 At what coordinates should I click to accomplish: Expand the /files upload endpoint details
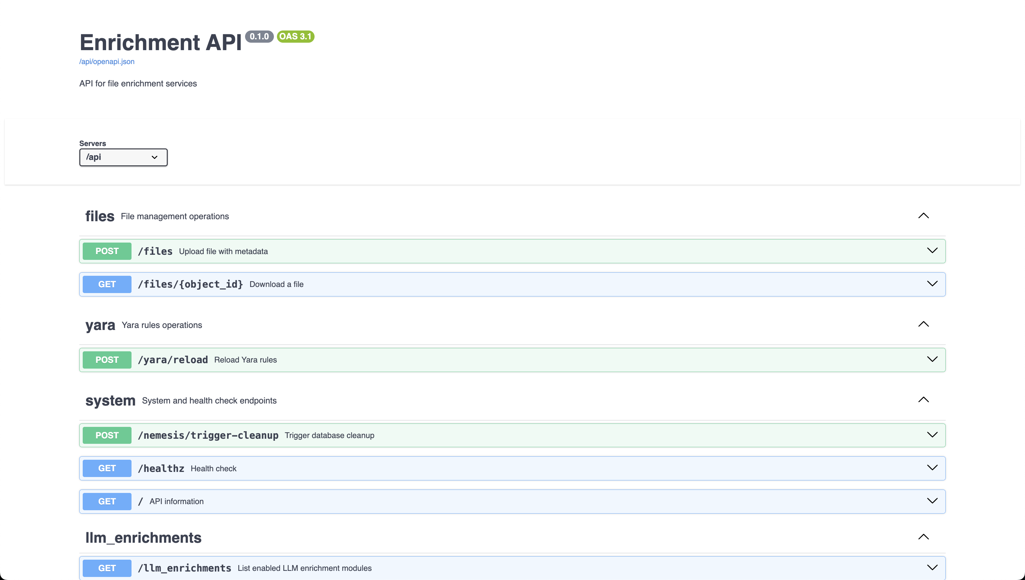932,251
